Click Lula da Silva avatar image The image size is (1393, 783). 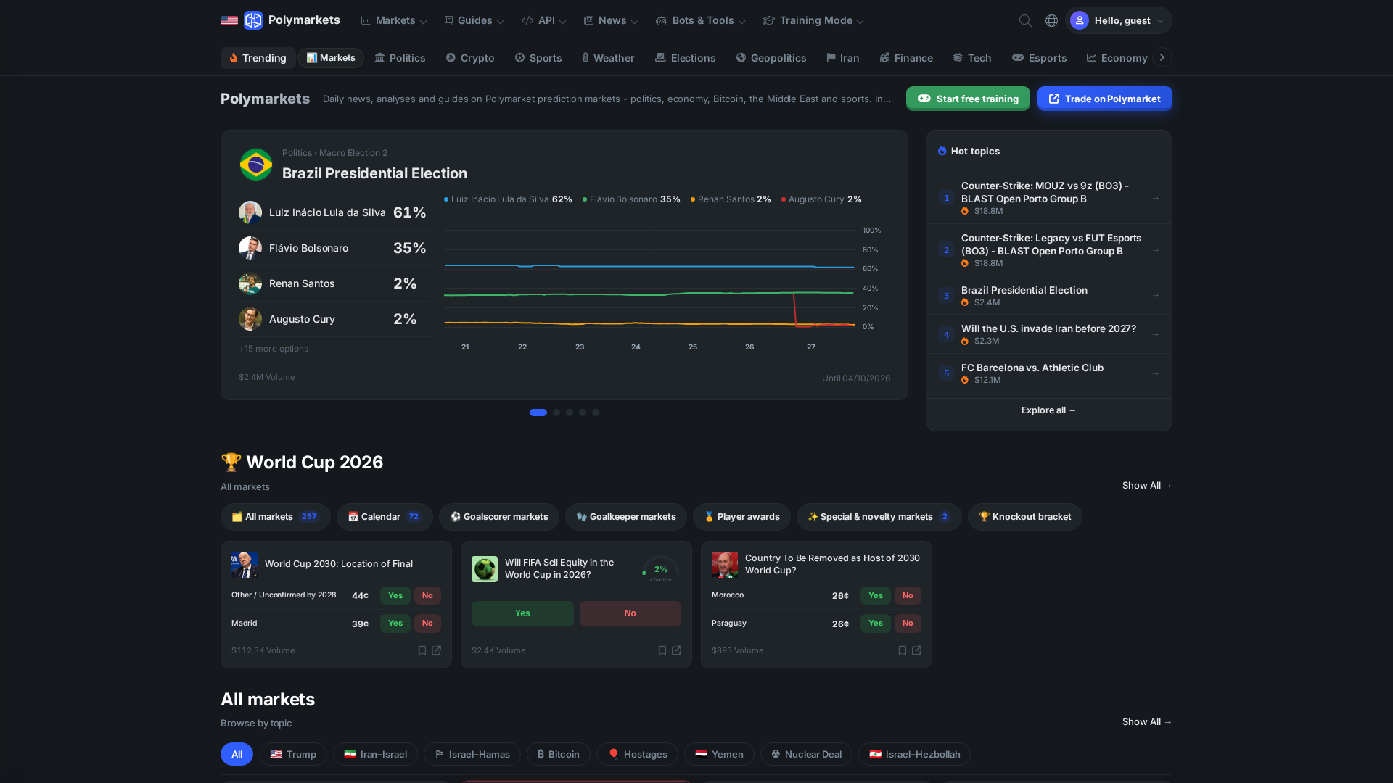click(x=250, y=212)
